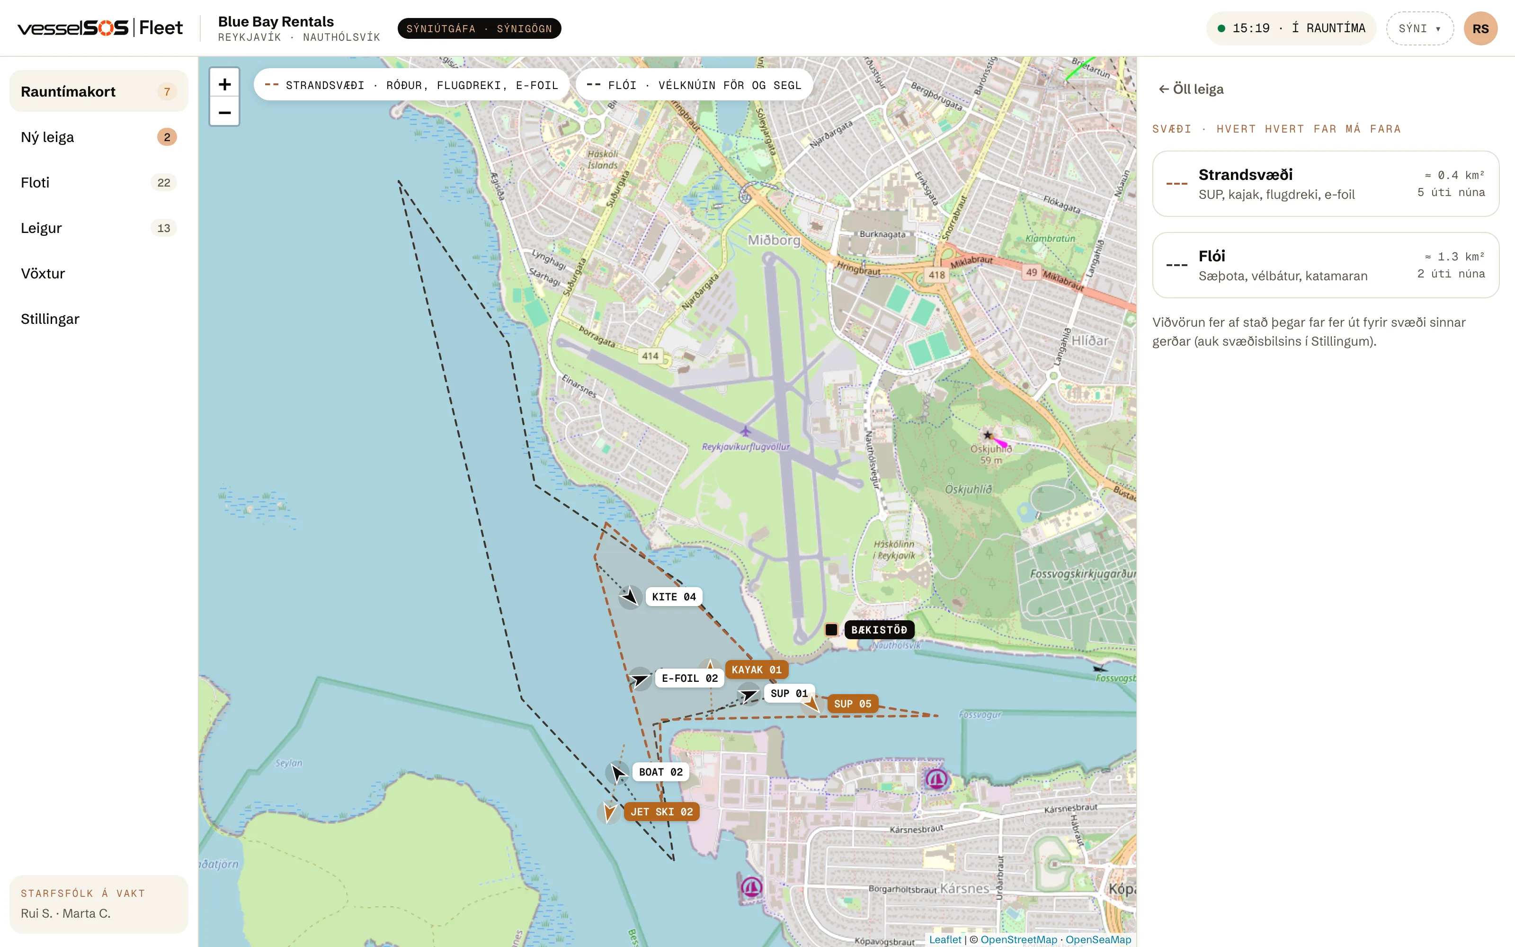The width and height of the screenshot is (1515, 947).
Task: Select the Bækistöð base station square marker
Action: click(831, 629)
